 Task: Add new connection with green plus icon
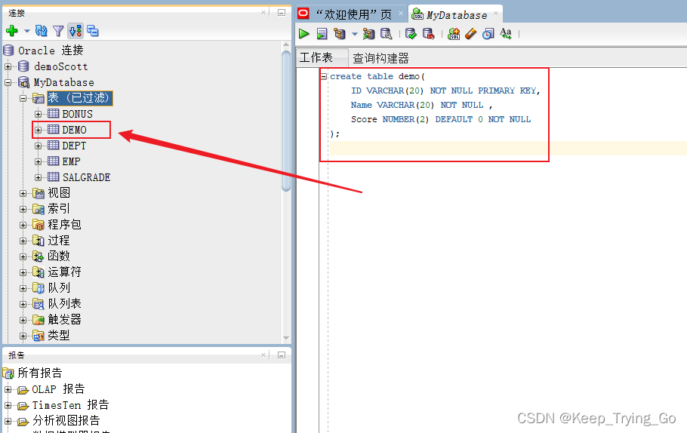12,31
